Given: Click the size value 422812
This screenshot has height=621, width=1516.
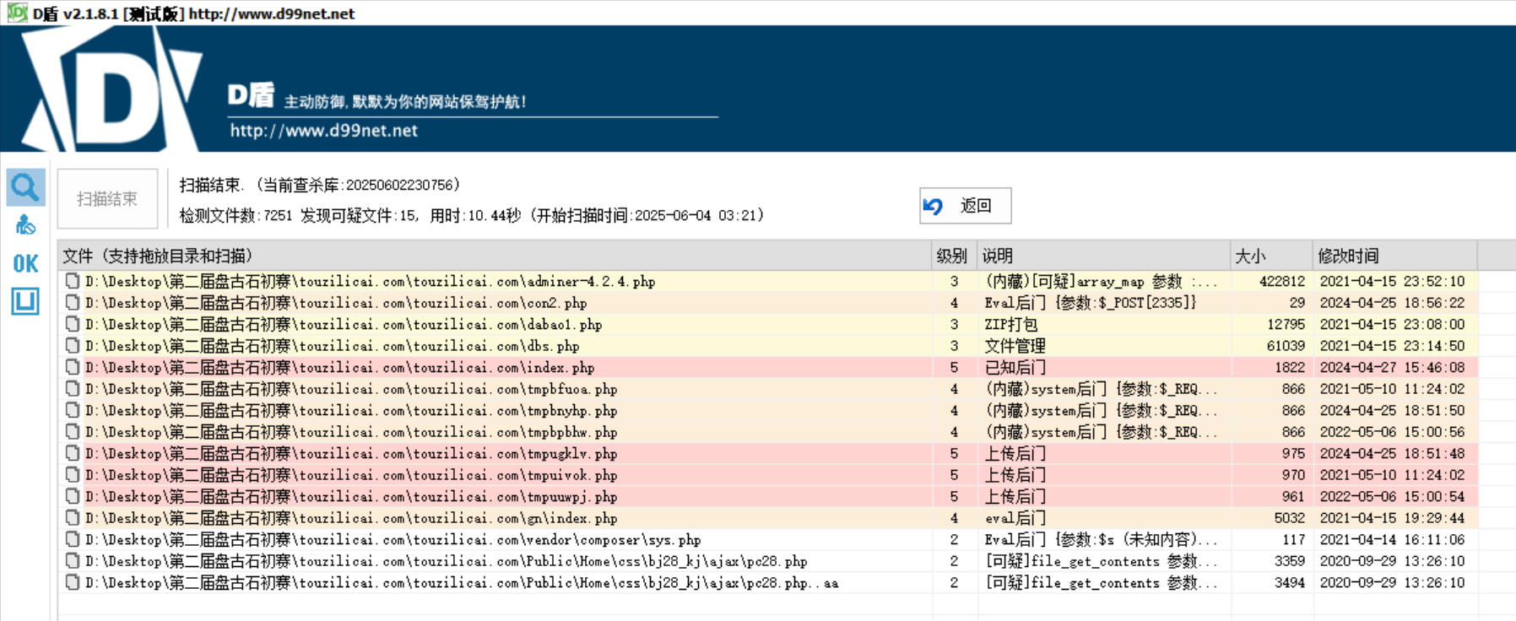Looking at the screenshot, I should click(1282, 281).
